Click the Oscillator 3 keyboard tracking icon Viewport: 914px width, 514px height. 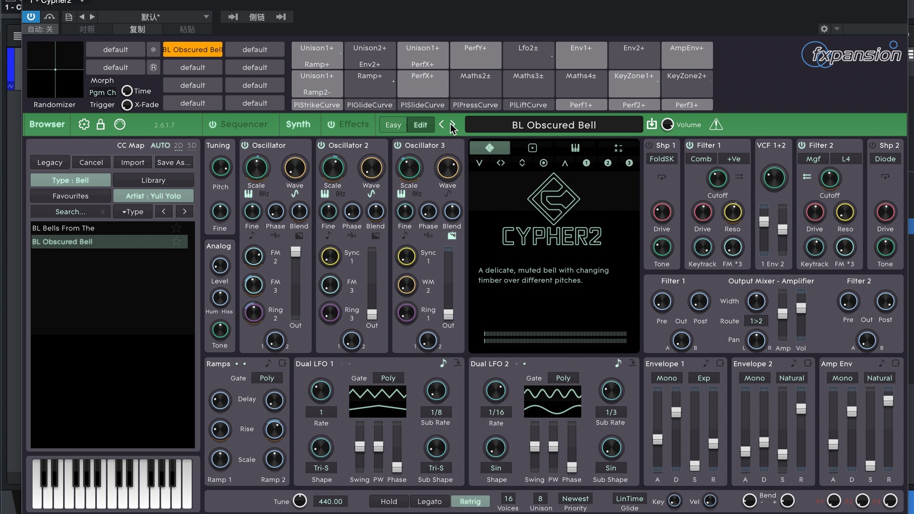(401, 194)
